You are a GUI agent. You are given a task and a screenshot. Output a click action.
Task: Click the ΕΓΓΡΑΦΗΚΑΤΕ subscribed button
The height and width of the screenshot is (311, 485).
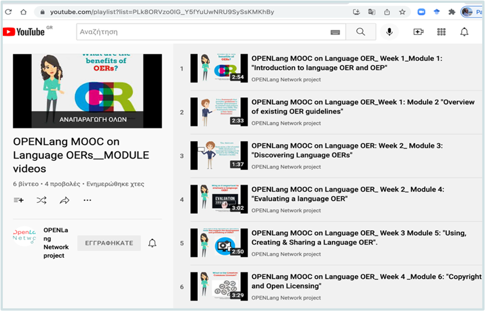click(109, 243)
